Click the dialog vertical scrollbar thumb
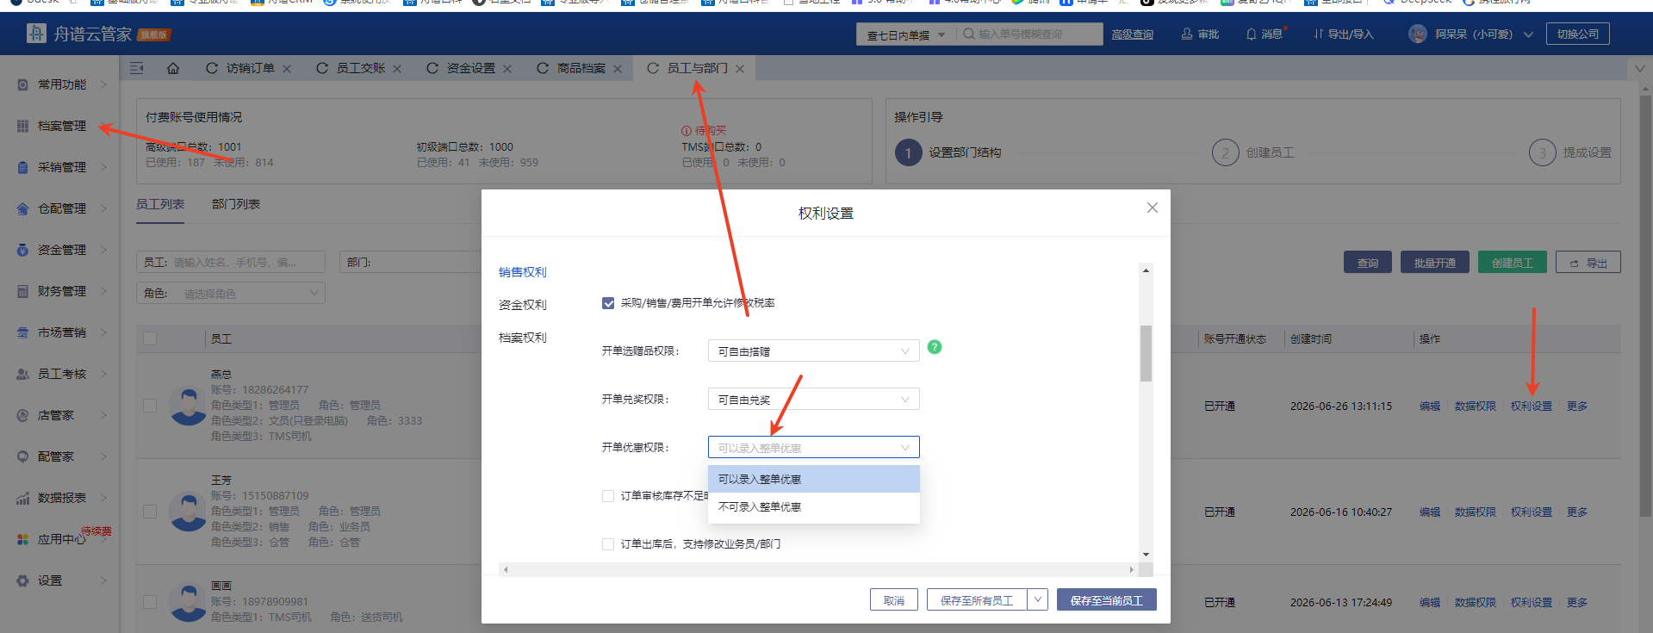Viewport: 1653px width, 633px height. pos(1146,353)
